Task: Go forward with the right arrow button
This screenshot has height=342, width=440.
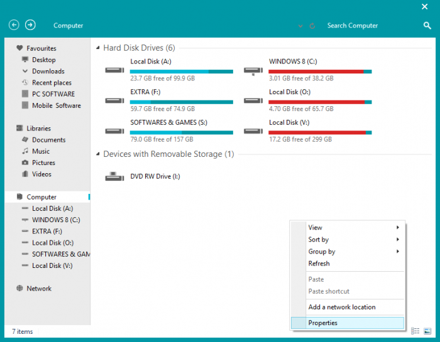Action: (x=30, y=25)
